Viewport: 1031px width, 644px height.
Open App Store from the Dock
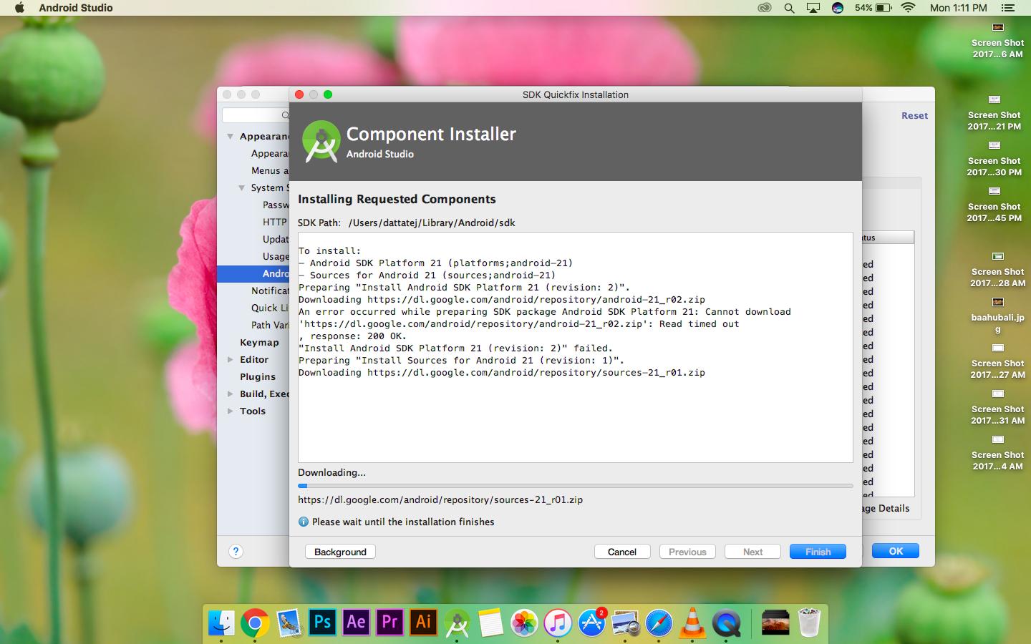pos(591,623)
